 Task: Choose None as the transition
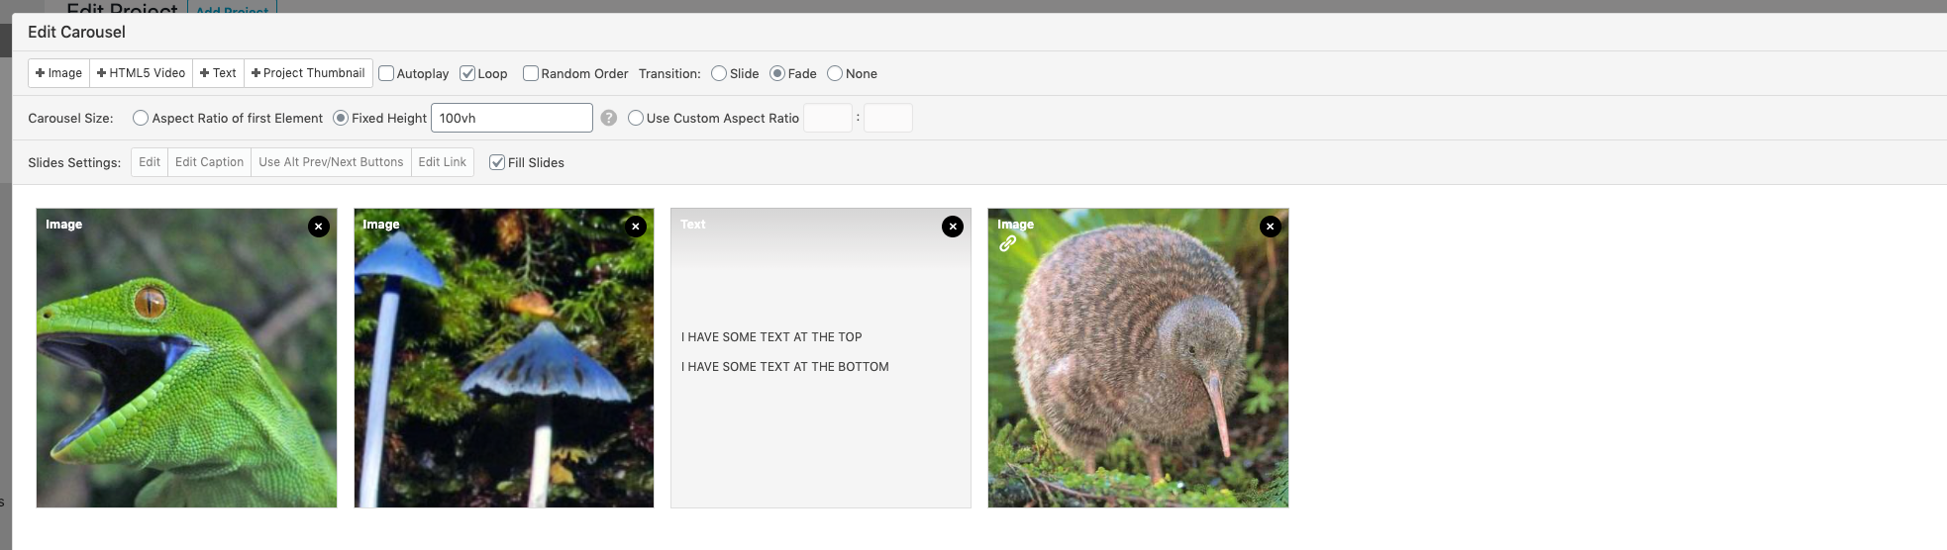[835, 73]
